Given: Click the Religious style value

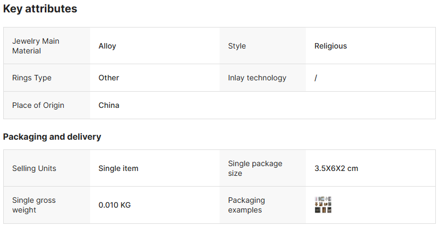Looking at the screenshot, I should coord(331,46).
